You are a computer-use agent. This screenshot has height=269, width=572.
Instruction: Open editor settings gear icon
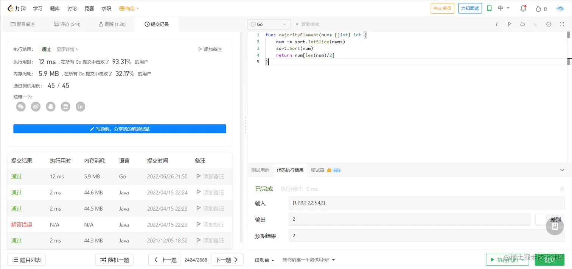549,24
